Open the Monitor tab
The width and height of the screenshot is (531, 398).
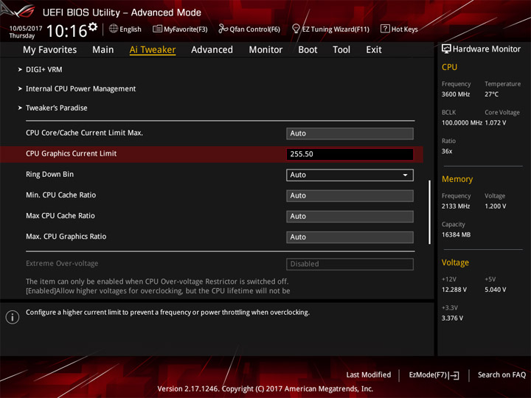point(265,50)
